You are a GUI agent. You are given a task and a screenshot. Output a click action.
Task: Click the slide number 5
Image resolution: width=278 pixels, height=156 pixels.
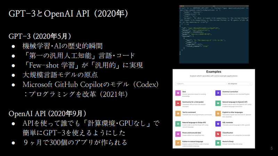point(272,148)
